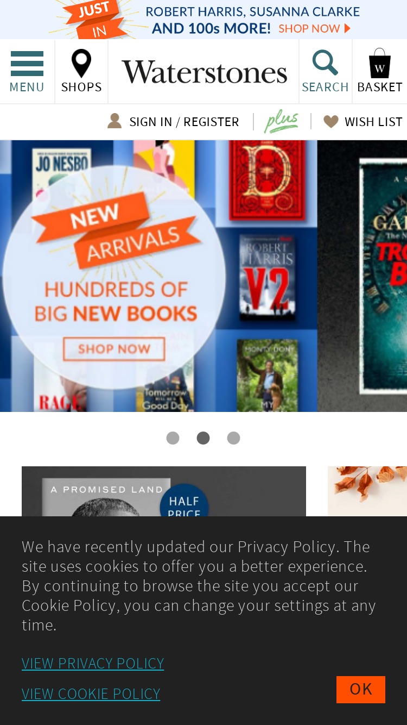Open the hamburger MENU icon
The height and width of the screenshot is (725, 407).
click(x=27, y=64)
